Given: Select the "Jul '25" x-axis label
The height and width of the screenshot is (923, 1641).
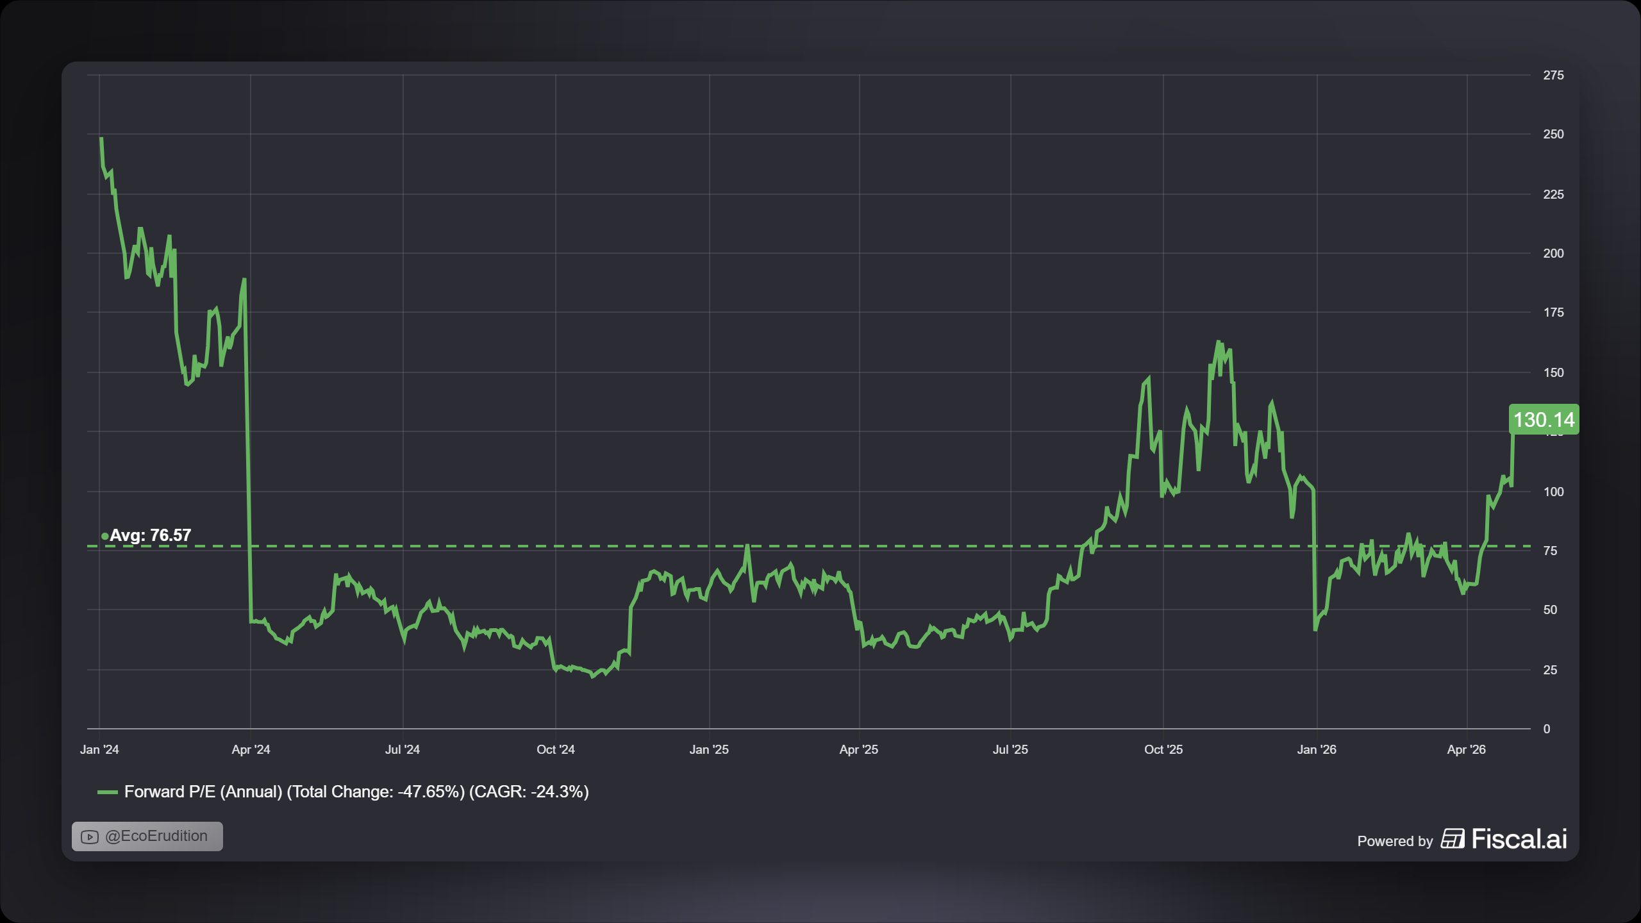Looking at the screenshot, I should (x=1010, y=749).
